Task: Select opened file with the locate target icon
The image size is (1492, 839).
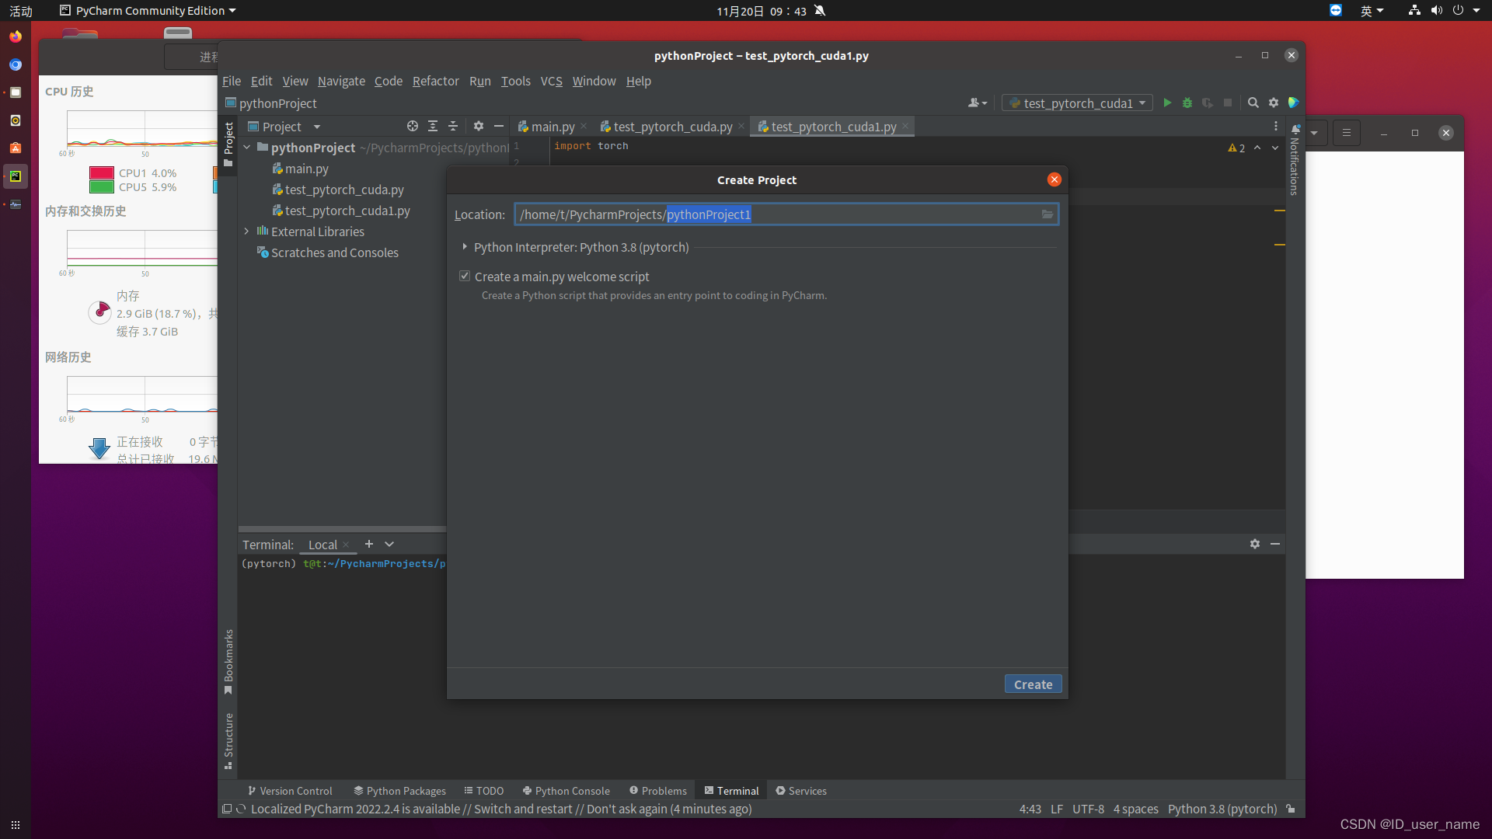Action: pyautogui.click(x=413, y=126)
